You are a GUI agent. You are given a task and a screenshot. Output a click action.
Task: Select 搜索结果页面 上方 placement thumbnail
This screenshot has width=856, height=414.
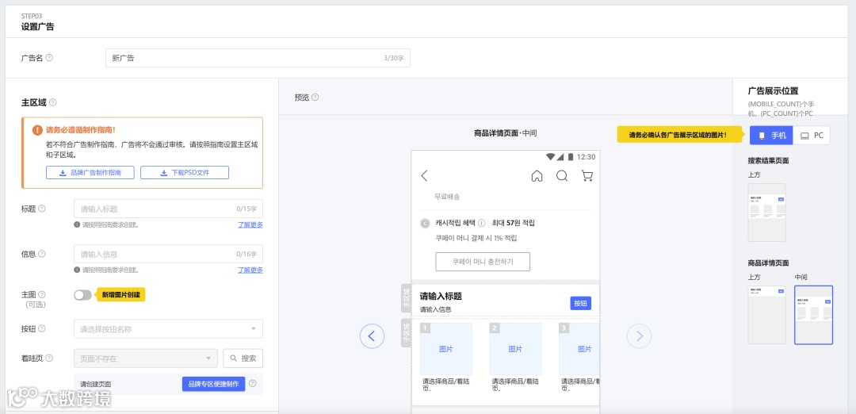tap(766, 213)
